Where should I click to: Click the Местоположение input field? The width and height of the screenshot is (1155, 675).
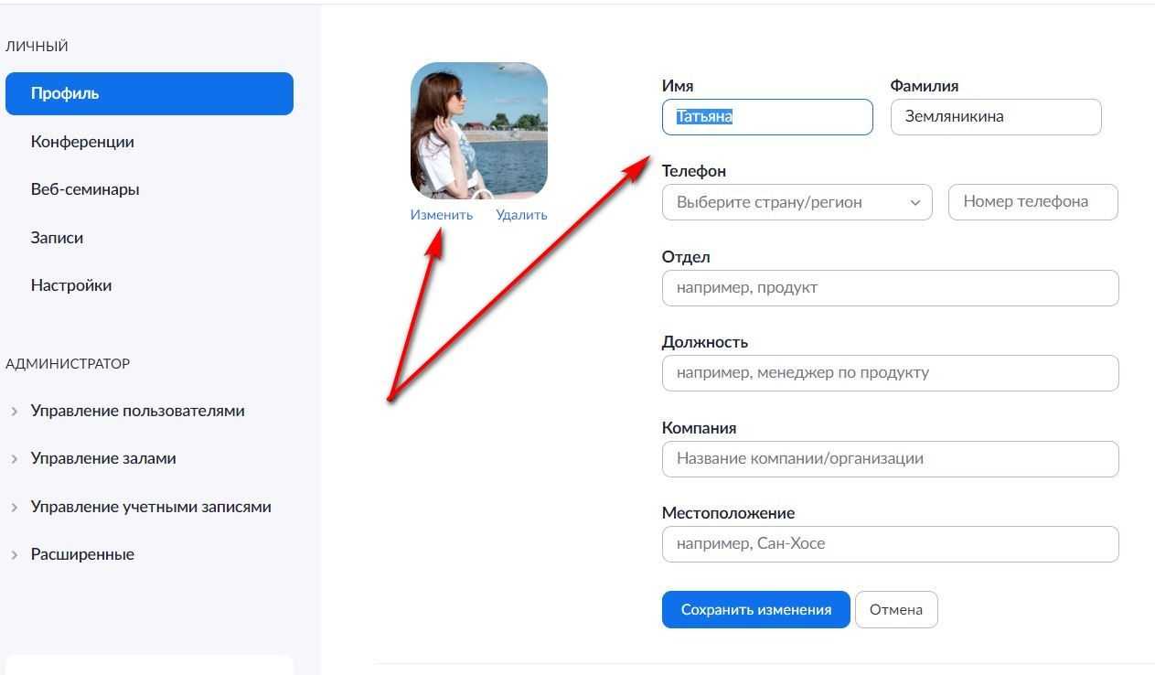coord(890,544)
